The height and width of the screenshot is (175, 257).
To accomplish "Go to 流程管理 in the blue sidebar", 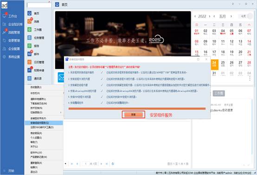I will [x=11, y=32].
